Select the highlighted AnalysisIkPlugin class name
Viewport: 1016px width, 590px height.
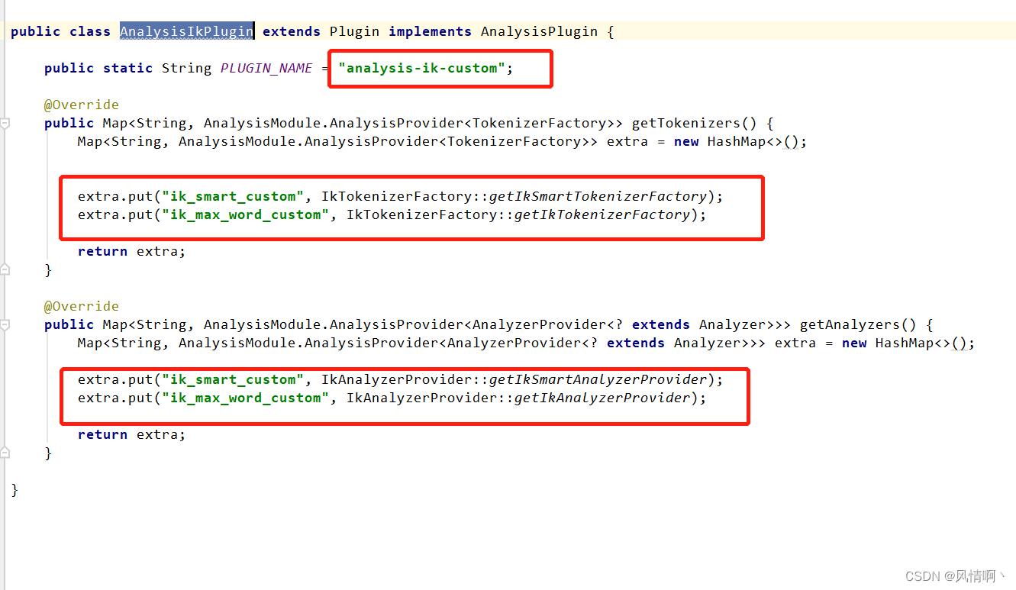coord(186,31)
